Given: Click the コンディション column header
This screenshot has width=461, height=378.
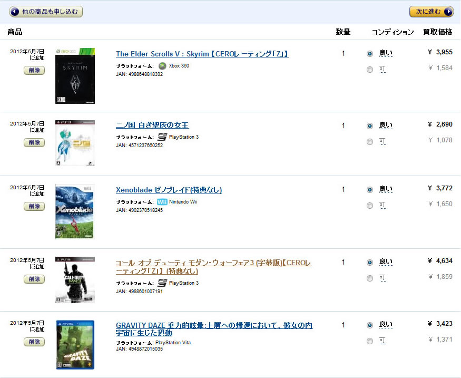Looking at the screenshot, I should tap(393, 32).
